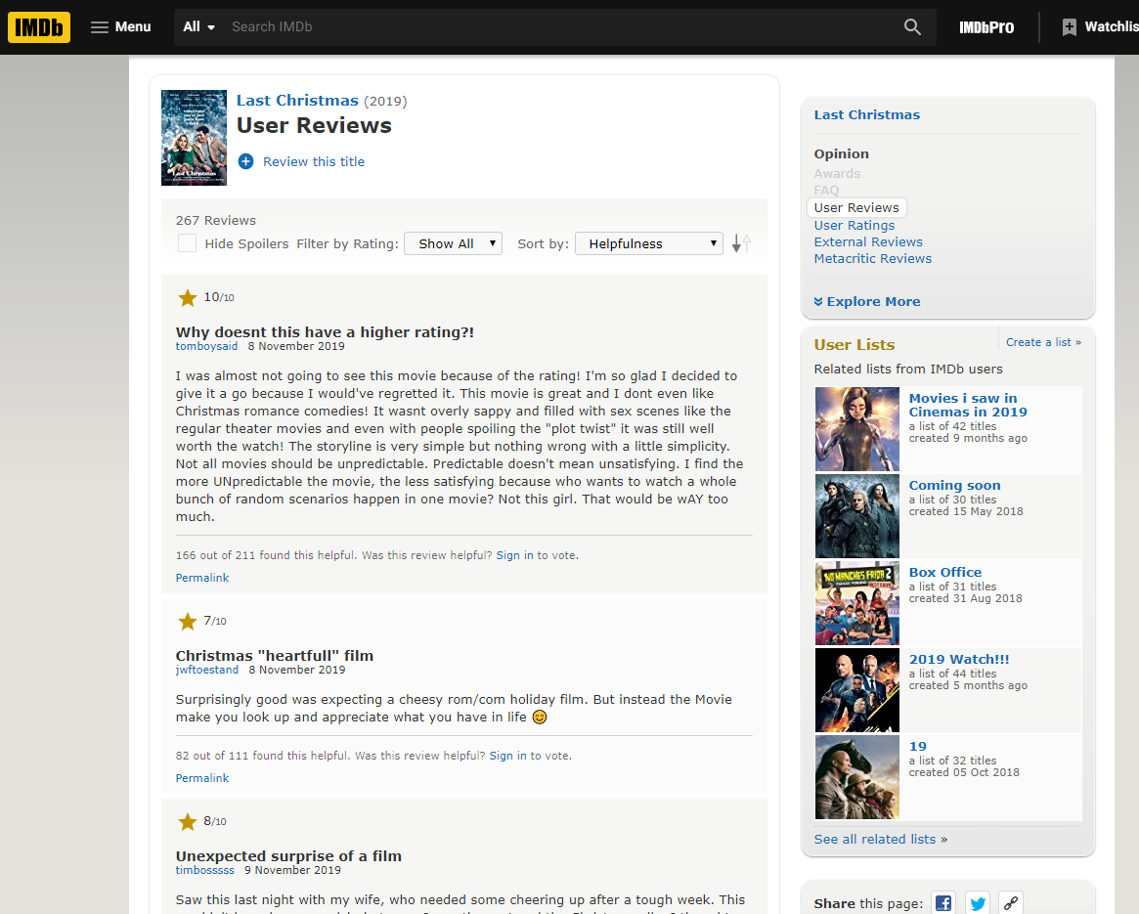Image resolution: width=1139 pixels, height=914 pixels.
Task: Open Permalink of the jwftoestand review
Action: click(x=202, y=778)
